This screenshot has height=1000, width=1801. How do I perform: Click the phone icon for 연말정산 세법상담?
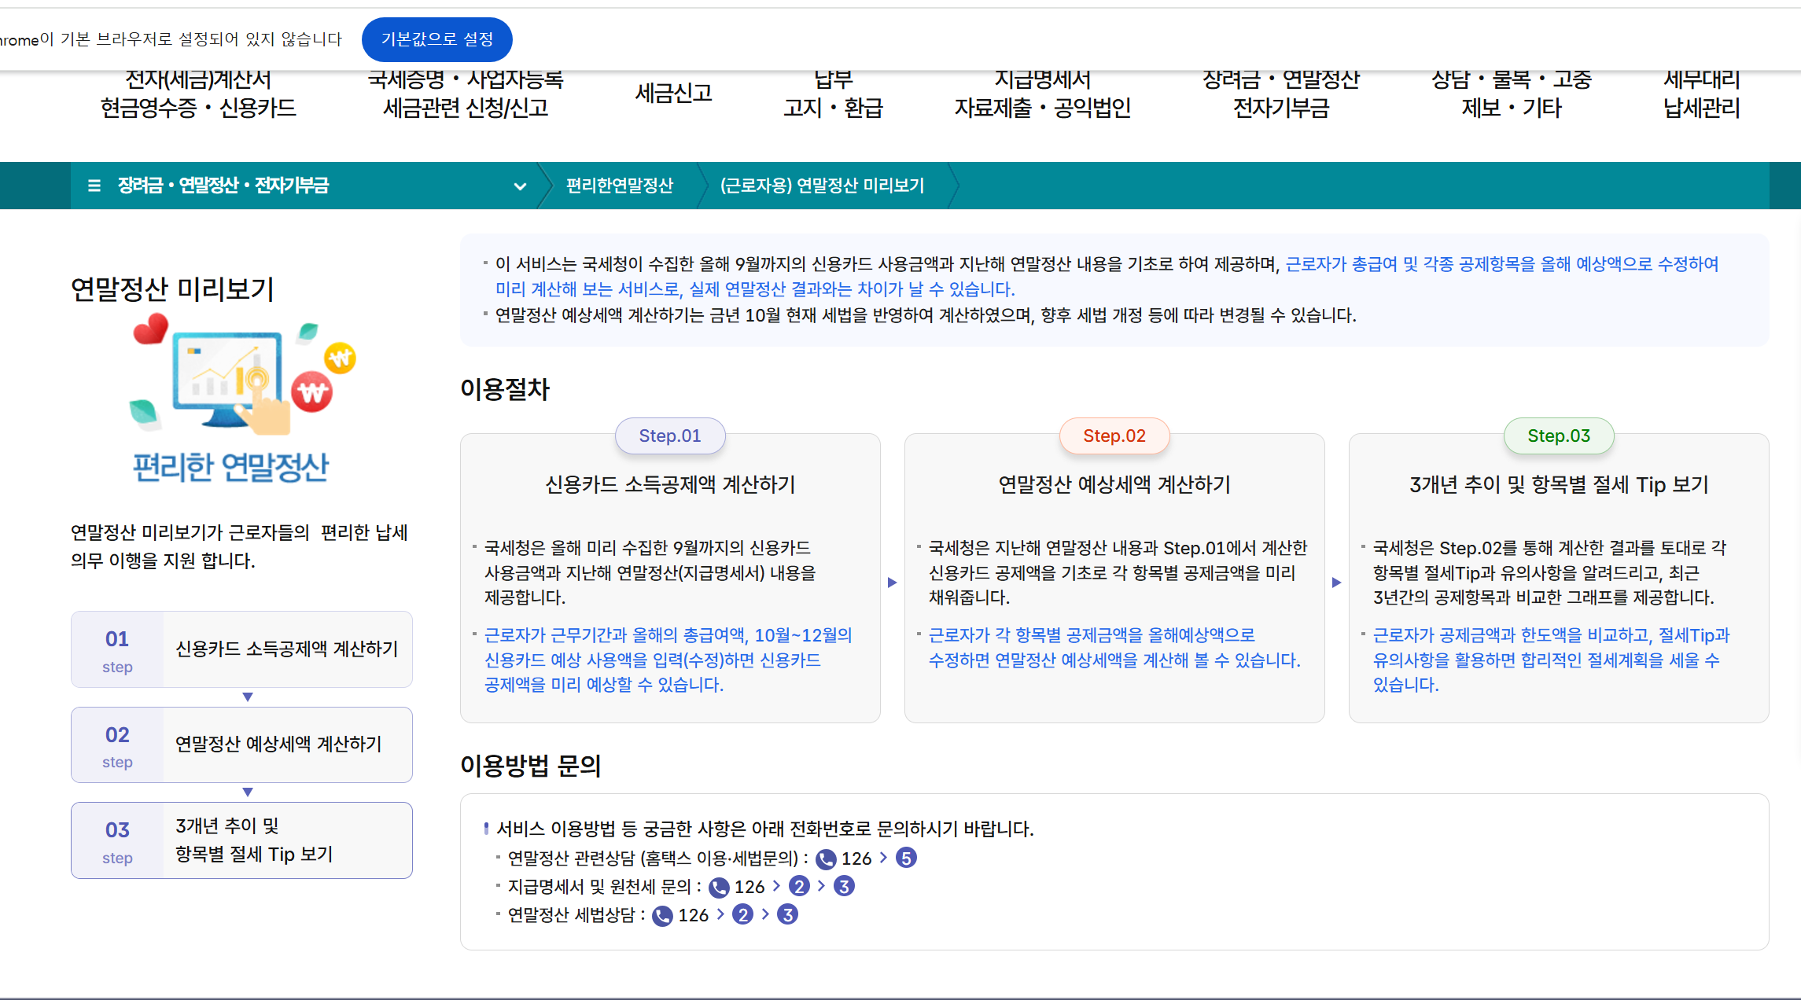(663, 914)
